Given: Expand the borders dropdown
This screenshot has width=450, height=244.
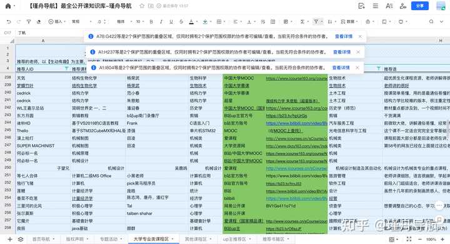Looking at the screenshot, I should pos(224,21).
